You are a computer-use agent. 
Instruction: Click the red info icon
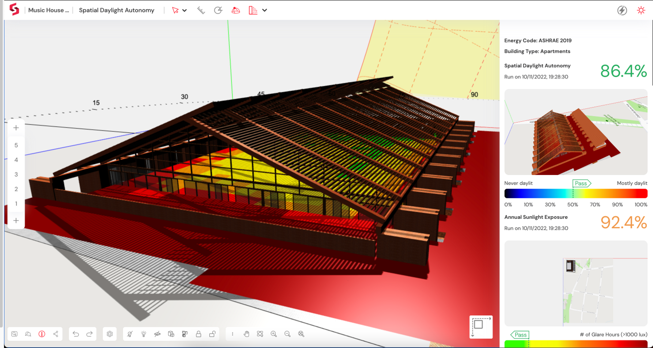[42, 334]
